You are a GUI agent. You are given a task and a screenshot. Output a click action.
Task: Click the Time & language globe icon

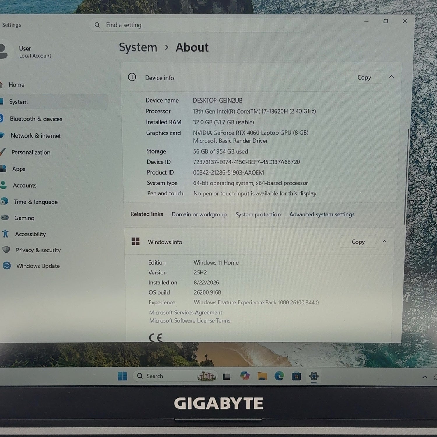point(4,201)
